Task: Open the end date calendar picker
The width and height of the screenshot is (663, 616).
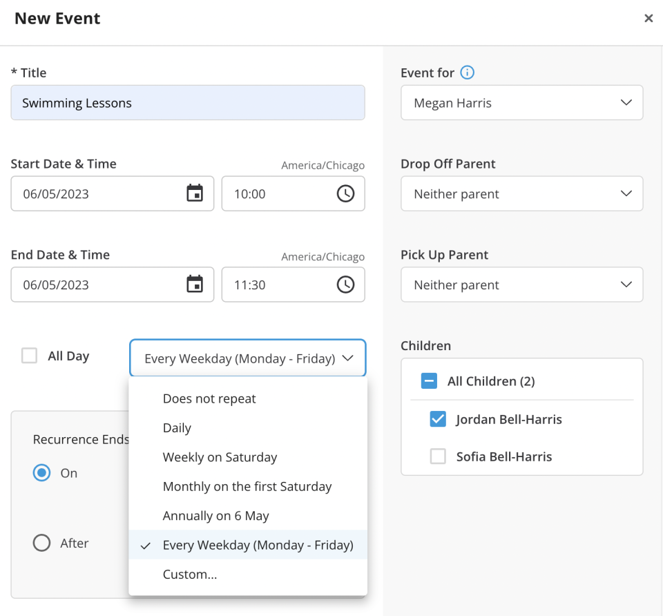Action: [x=195, y=285]
